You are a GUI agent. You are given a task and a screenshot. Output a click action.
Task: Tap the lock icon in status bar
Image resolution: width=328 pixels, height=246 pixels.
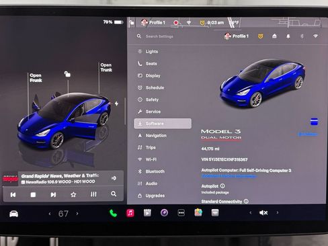[x=132, y=23]
